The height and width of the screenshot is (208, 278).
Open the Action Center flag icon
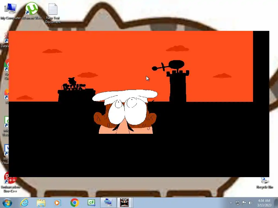tap(244, 203)
